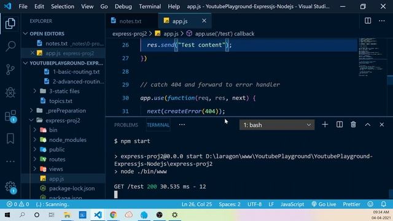Open the Selection menu

pyautogui.click(x=63, y=6)
